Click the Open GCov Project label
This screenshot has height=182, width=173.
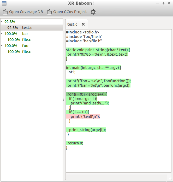[x=70, y=12]
